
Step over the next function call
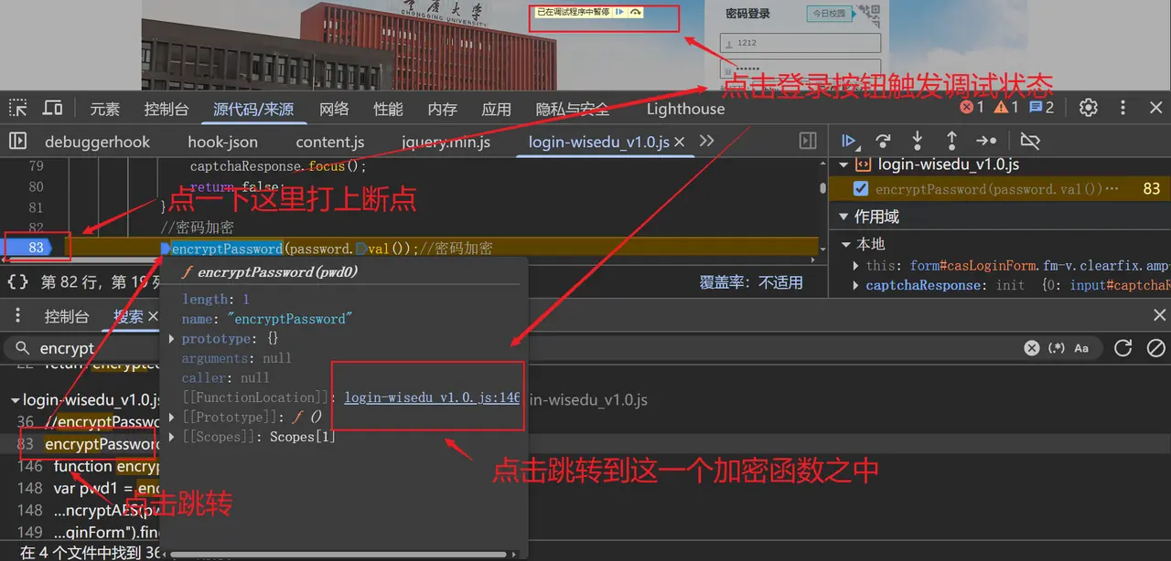click(883, 141)
